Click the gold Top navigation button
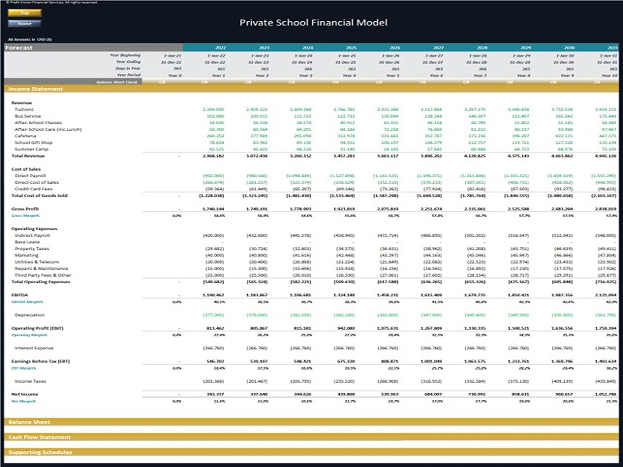 point(25,13)
